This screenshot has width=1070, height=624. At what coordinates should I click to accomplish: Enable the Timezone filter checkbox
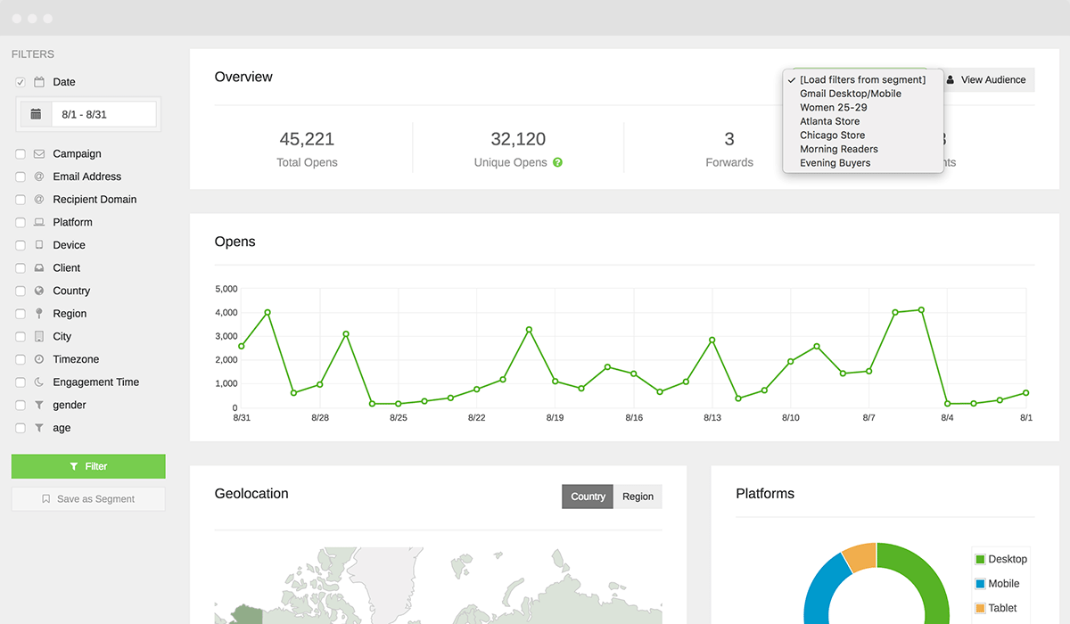point(20,359)
